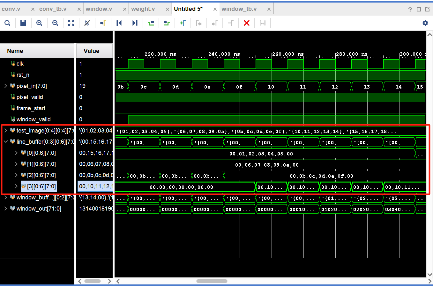Expand the pixel_in[7:0] signal
Image resolution: width=433 pixels, height=287 pixels.
coord(5,86)
